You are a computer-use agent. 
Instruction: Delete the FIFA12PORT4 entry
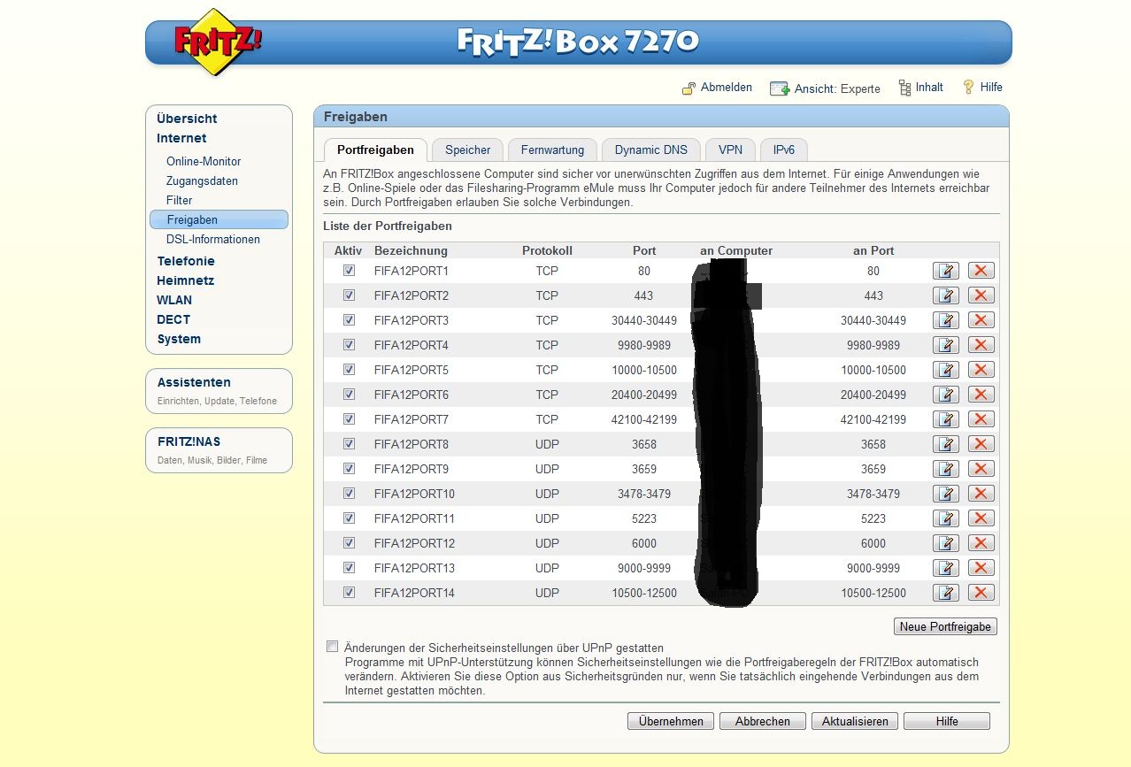pyautogui.click(x=981, y=345)
